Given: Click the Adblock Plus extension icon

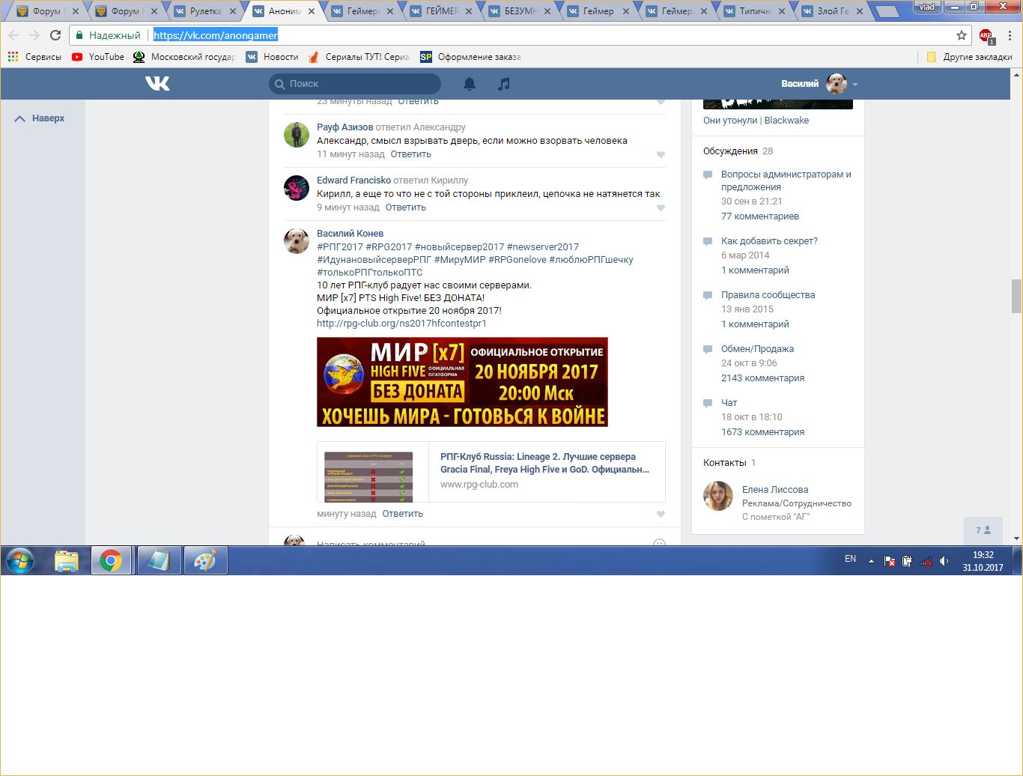Looking at the screenshot, I should tap(986, 36).
